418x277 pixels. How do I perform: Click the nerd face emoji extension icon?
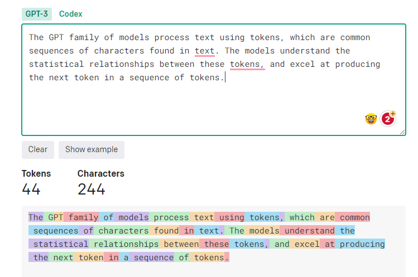(x=371, y=119)
